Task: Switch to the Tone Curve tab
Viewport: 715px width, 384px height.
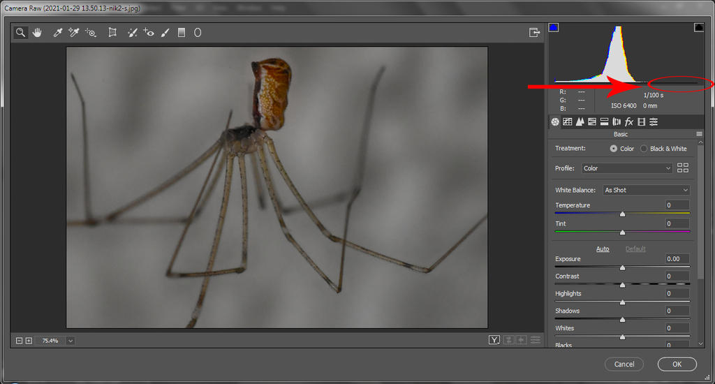Action: click(568, 121)
